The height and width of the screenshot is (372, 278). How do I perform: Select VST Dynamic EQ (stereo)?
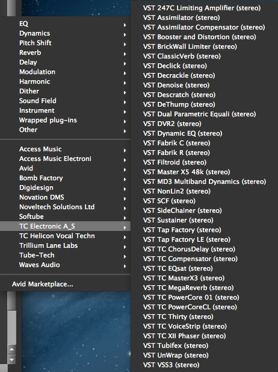pyautogui.click(x=182, y=133)
